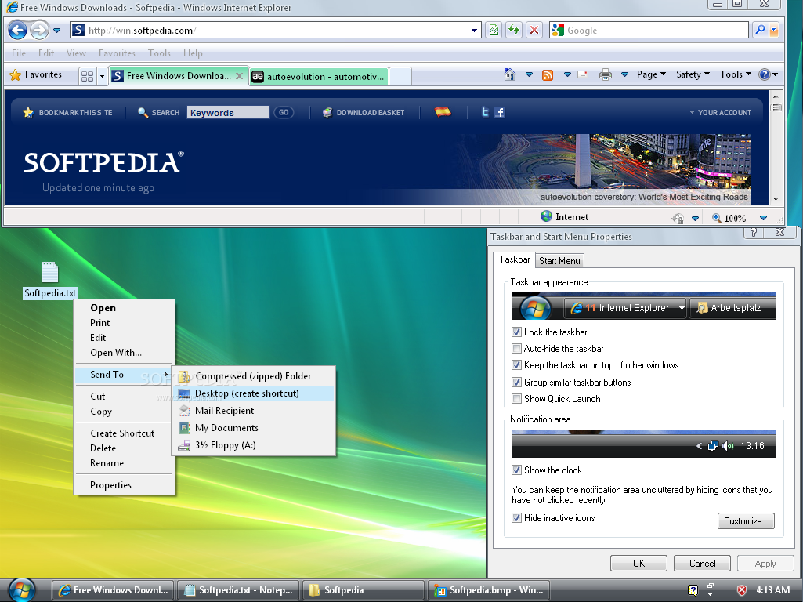Viewport: 803px width, 602px height.
Task: Open the recent pages dropdown arrow
Action: (57, 31)
